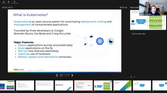The image size is (167, 93).
Task: Select the highlighted current slide thumbnail
Action: tap(83, 86)
